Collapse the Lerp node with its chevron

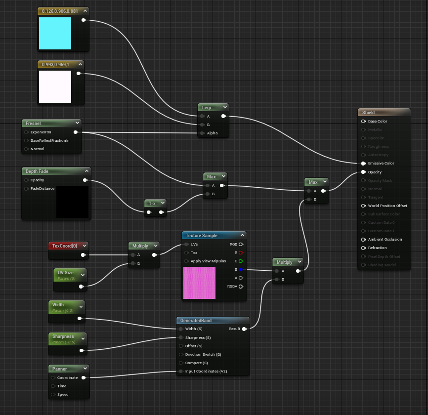[225, 107]
